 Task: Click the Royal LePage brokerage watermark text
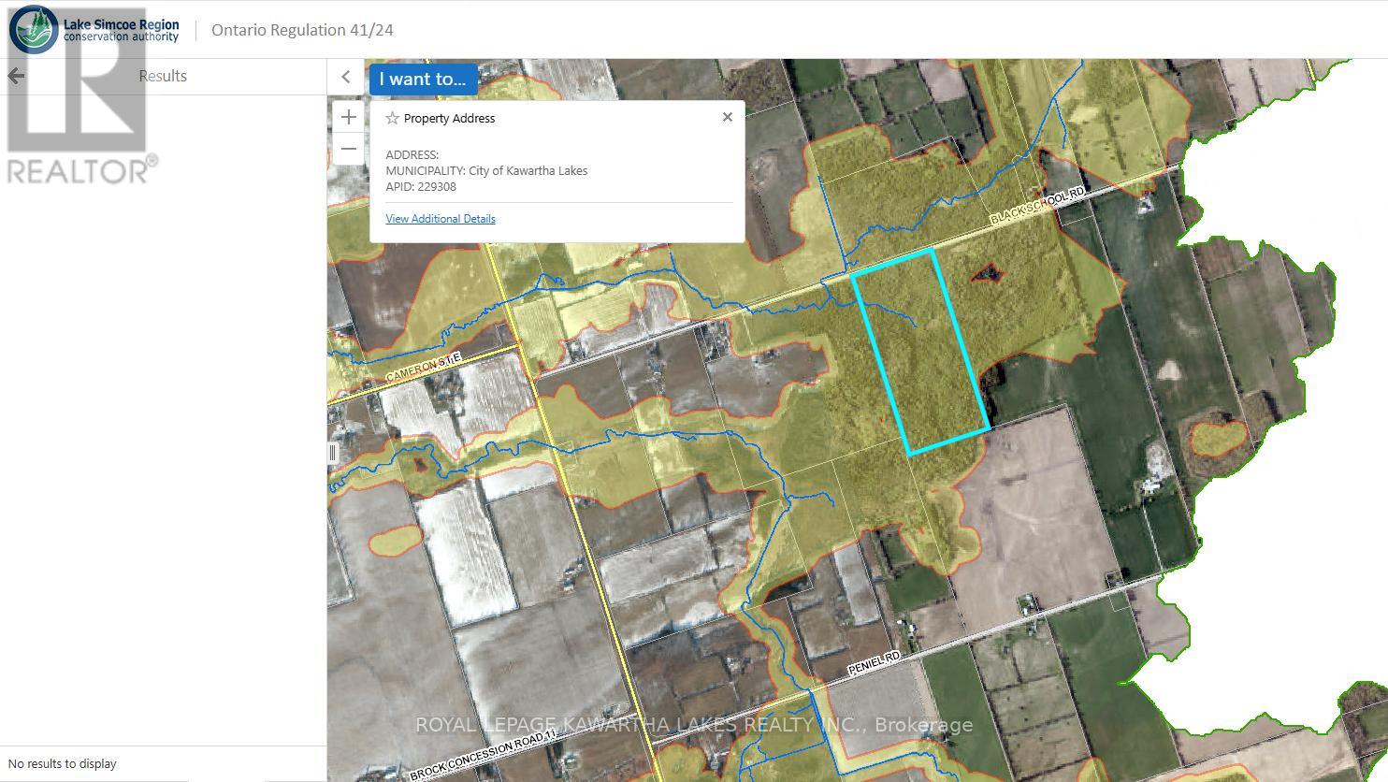coord(693,725)
